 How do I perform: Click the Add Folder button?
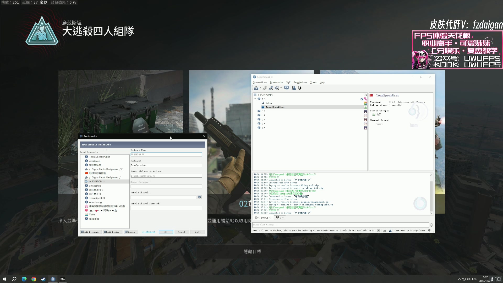112,232
